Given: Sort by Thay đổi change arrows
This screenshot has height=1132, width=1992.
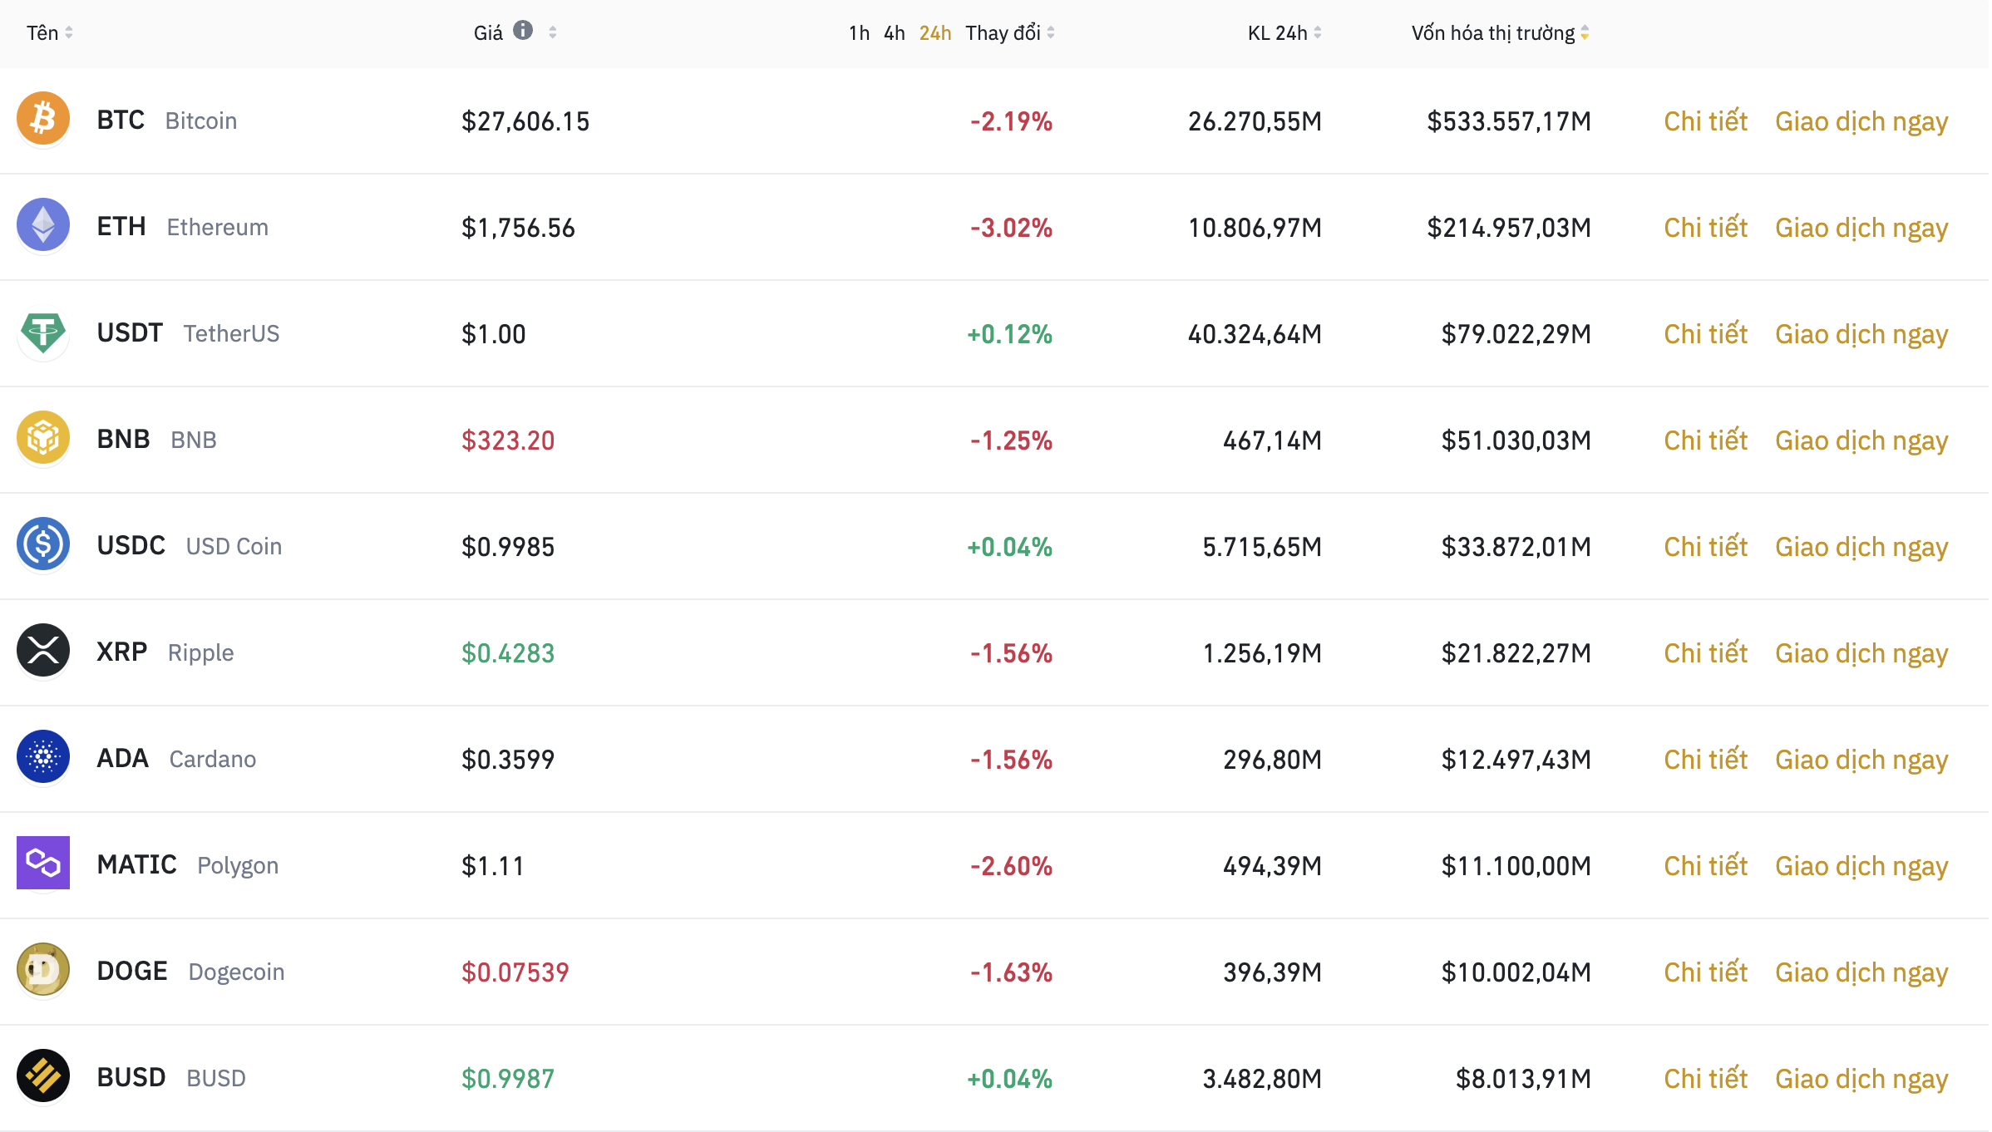Looking at the screenshot, I should point(1051,32).
